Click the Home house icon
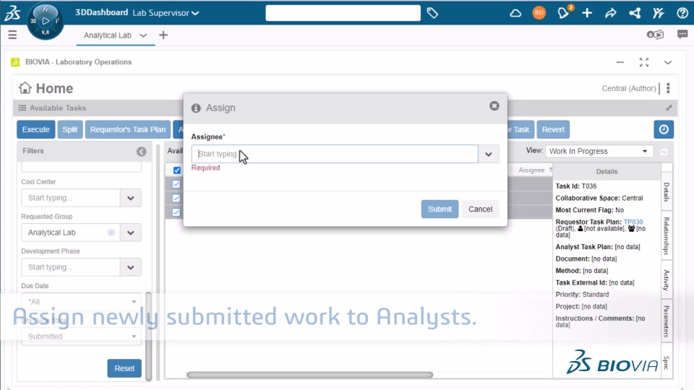Image resolution: width=694 pixels, height=390 pixels. pyautogui.click(x=25, y=88)
